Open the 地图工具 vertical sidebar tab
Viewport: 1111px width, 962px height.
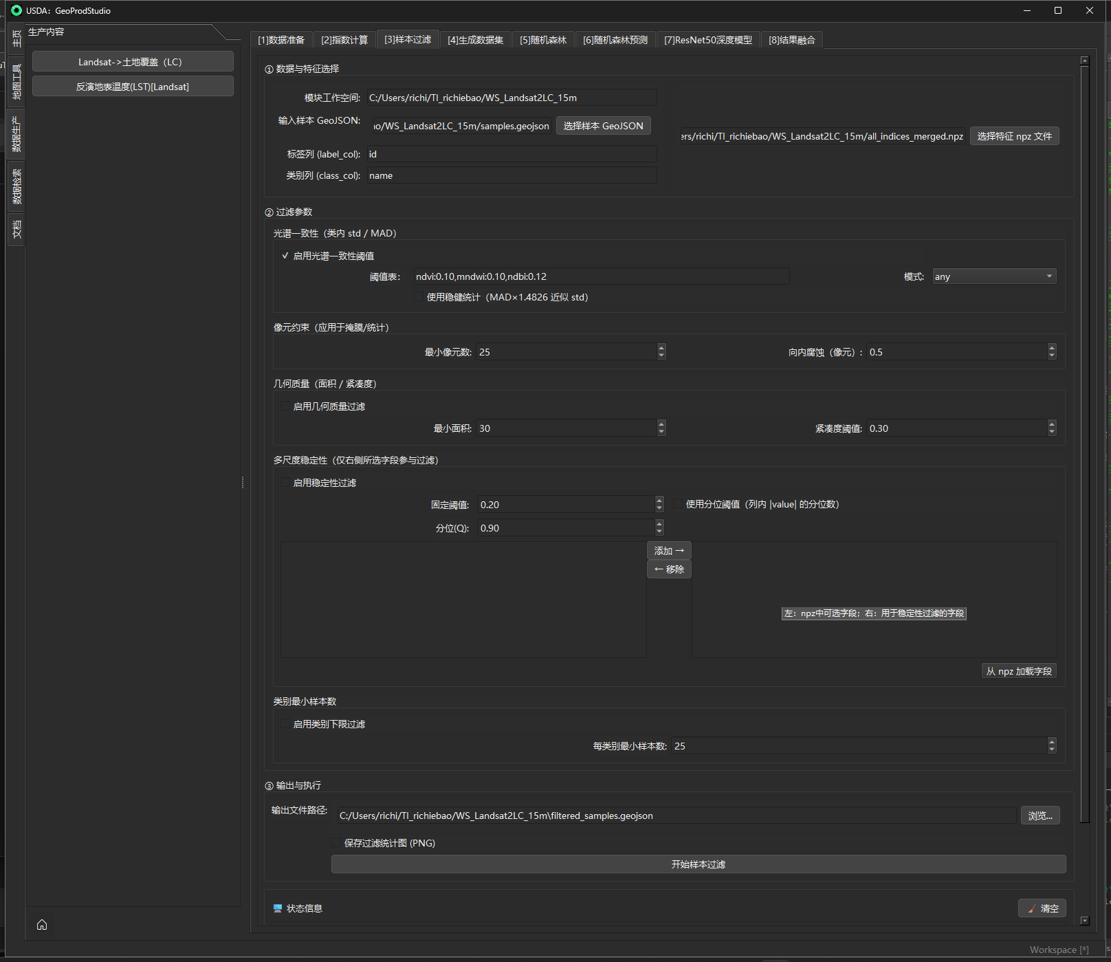16,82
